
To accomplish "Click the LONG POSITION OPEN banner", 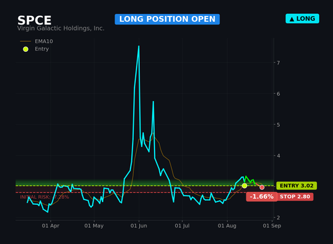I will click(x=167, y=19).
